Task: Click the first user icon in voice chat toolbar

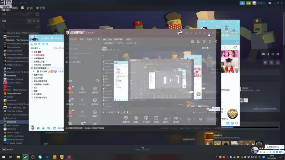Action: pyautogui.click(x=32, y=44)
